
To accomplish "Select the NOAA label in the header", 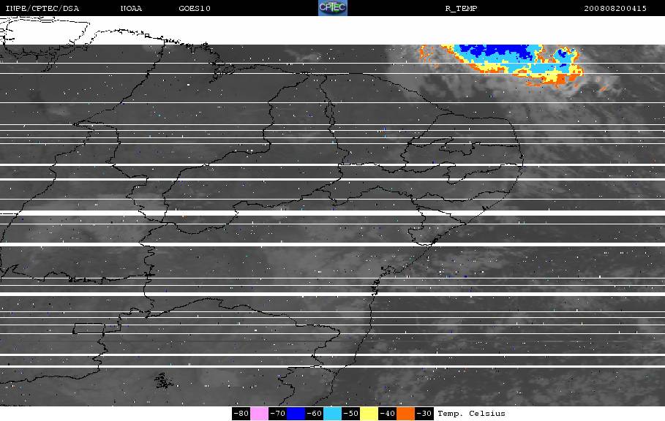I will 131,9.
